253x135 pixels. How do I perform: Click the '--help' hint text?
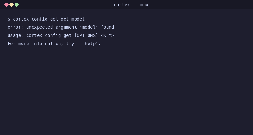(x=89, y=44)
